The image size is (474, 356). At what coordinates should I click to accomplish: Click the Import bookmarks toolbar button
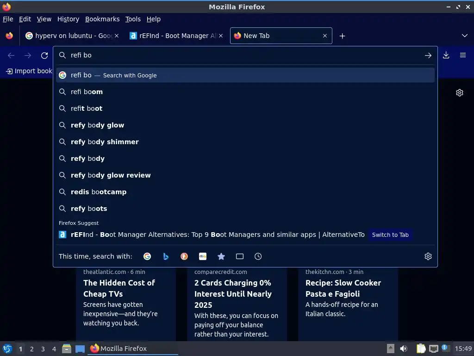click(x=29, y=71)
